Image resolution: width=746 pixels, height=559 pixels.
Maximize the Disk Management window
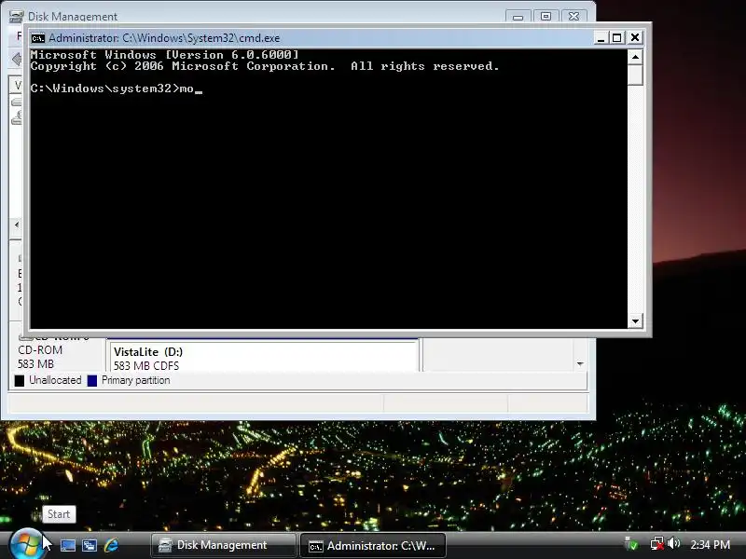tap(546, 16)
